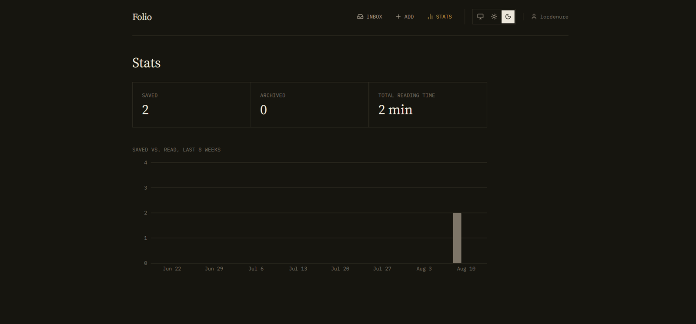Click the "Aug 10" axis label
Screen dimensions: 696x324
click(466, 269)
